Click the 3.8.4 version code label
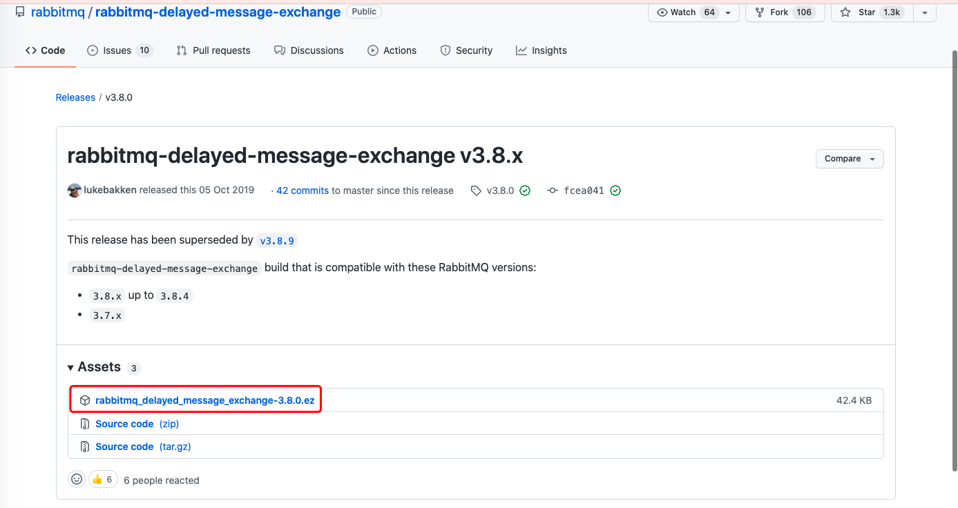This screenshot has height=508, width=958. 174,296
